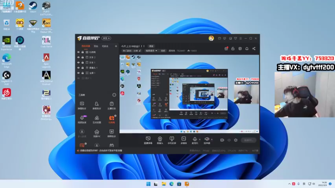This screenshot has height=188, width=335.
Task: Open the gear settings in streaming toolbar
Action: click(236, 140)
